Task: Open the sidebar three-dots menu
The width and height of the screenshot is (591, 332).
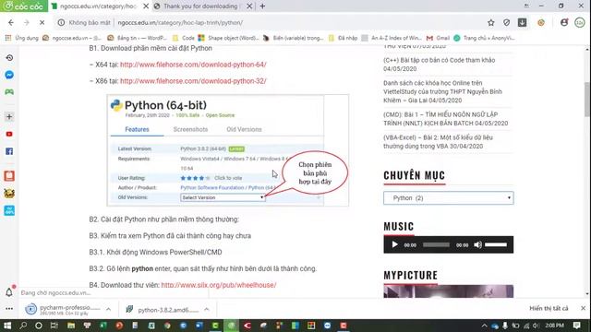Action: 9,309
